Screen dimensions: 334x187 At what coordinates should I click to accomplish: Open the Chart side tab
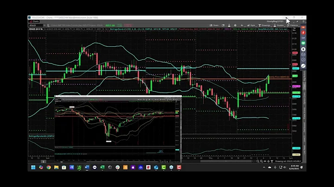coord(304,87)
